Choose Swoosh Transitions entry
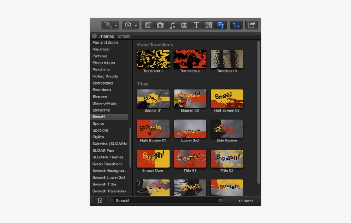Image resolution: width=351 pixels, height=223 pixels. coord(109,191)
